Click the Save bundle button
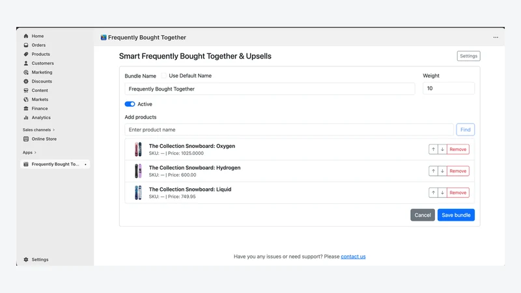 click(x=456, y=215)
